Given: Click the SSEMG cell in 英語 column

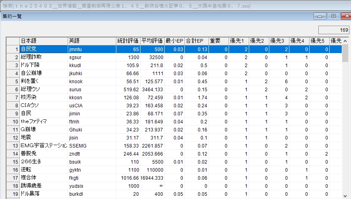Looking at the screenshot, I should 92,146.
